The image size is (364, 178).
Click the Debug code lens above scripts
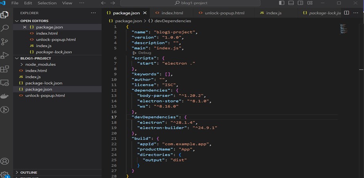(x=144, y=53)
